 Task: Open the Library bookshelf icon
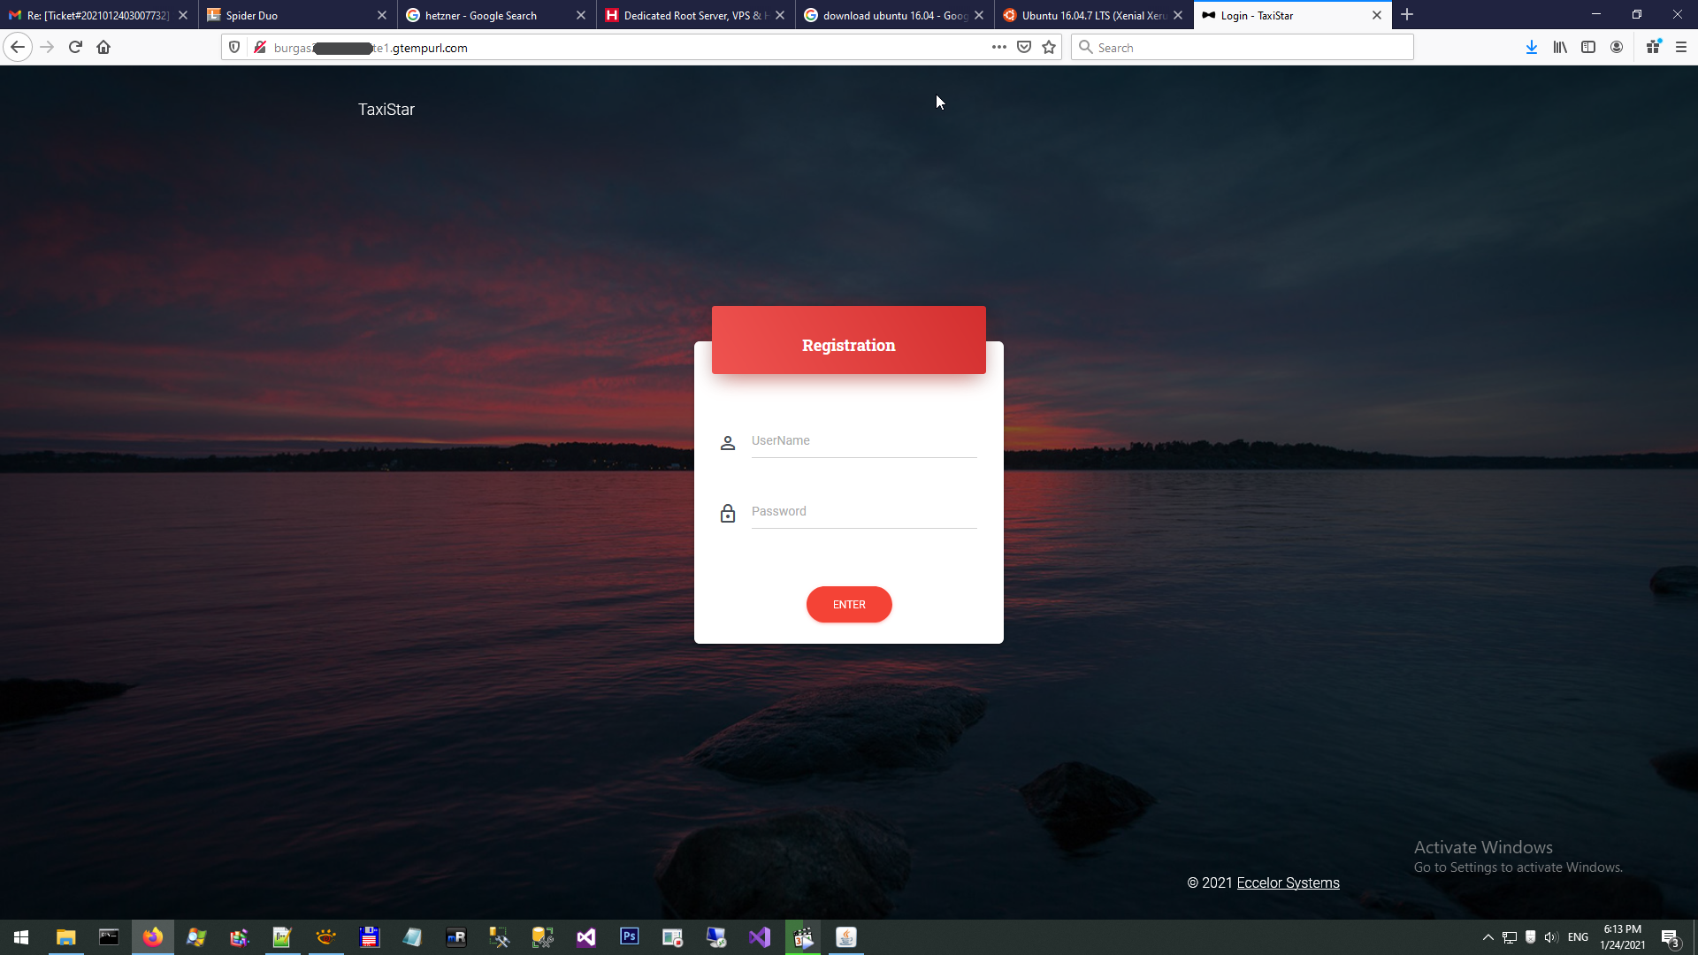click(1560, 48)
